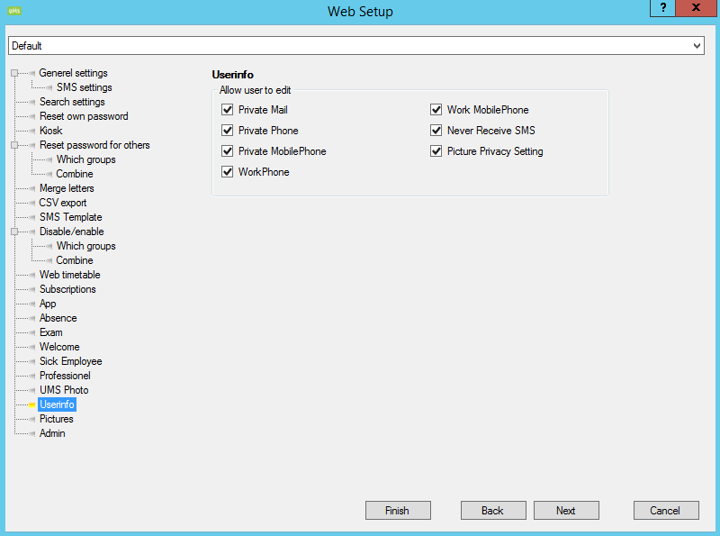720x536 pixels.
Task: Toggle Picture Privacy Setting checkbox
Action: (x=436, y=151)
